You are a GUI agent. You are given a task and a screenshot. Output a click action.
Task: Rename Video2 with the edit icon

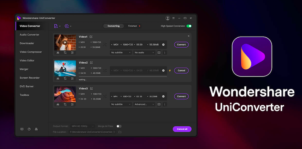(x=91, y=62)
